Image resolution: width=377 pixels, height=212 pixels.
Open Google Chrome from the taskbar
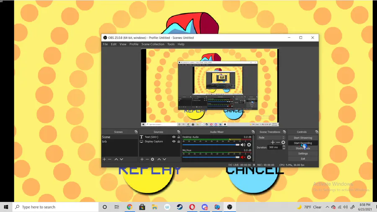(129, 207)
